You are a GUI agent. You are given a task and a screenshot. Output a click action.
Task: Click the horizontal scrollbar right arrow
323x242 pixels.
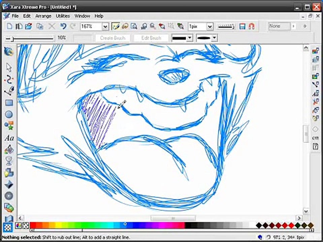[299, 218]
